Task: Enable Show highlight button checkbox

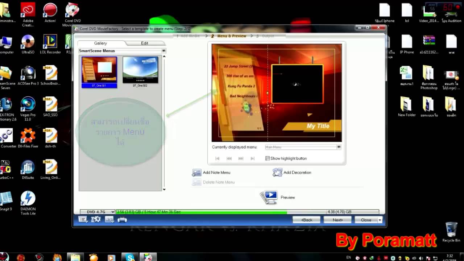Action: tap(268, 158)
